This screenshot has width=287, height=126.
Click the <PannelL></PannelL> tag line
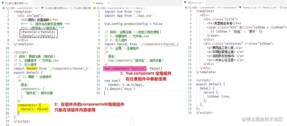click(38, 36)
